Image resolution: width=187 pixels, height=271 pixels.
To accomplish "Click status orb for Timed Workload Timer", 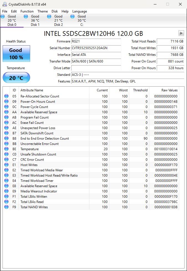I will 6,180.
